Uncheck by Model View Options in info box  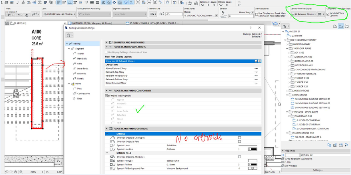pyautogui.click(x=328, y=14)
